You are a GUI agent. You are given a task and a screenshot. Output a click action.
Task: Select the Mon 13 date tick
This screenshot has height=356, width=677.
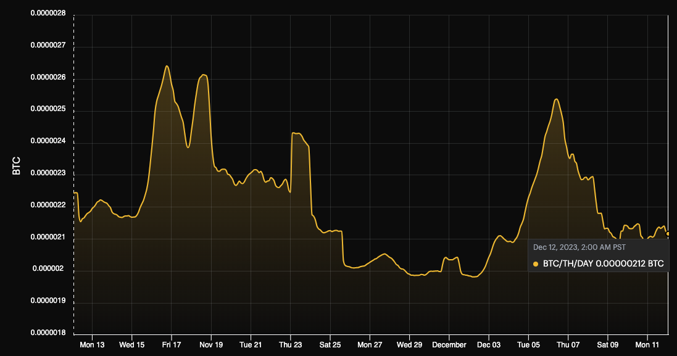point(92,345)
